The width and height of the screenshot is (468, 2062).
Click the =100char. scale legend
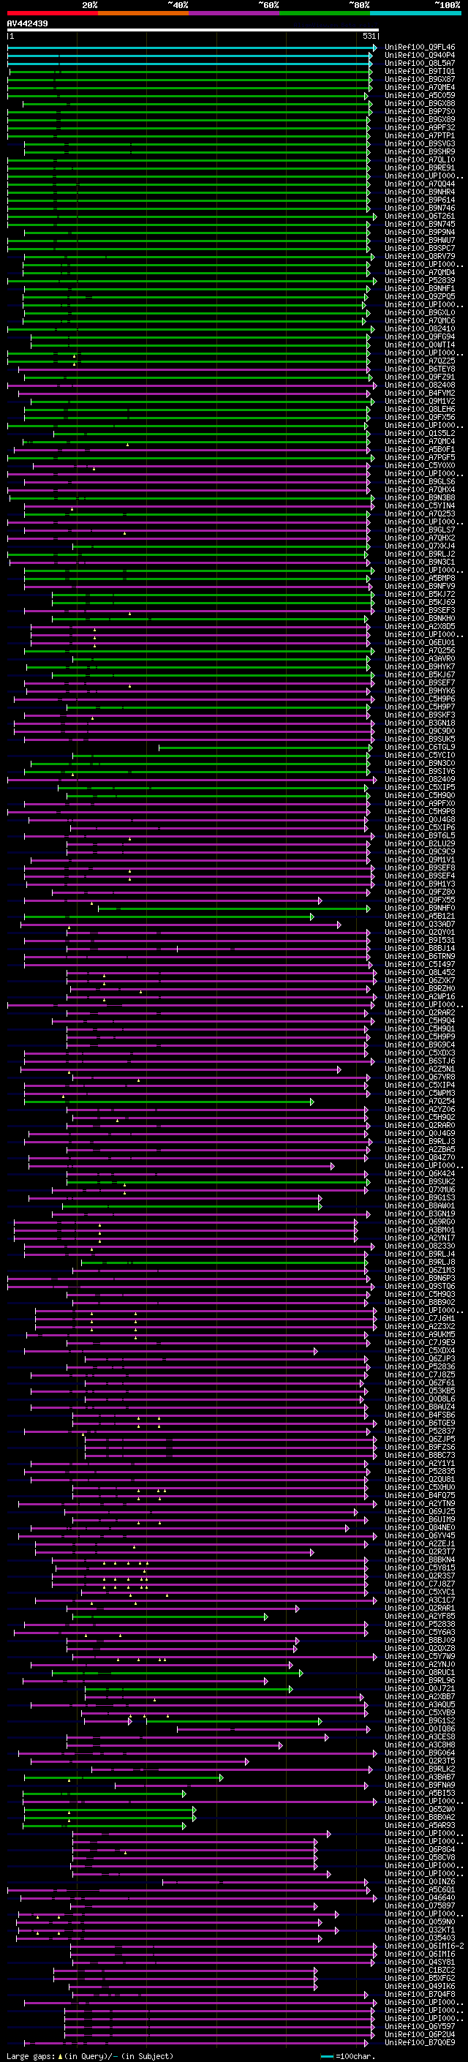click(347, 2055)
